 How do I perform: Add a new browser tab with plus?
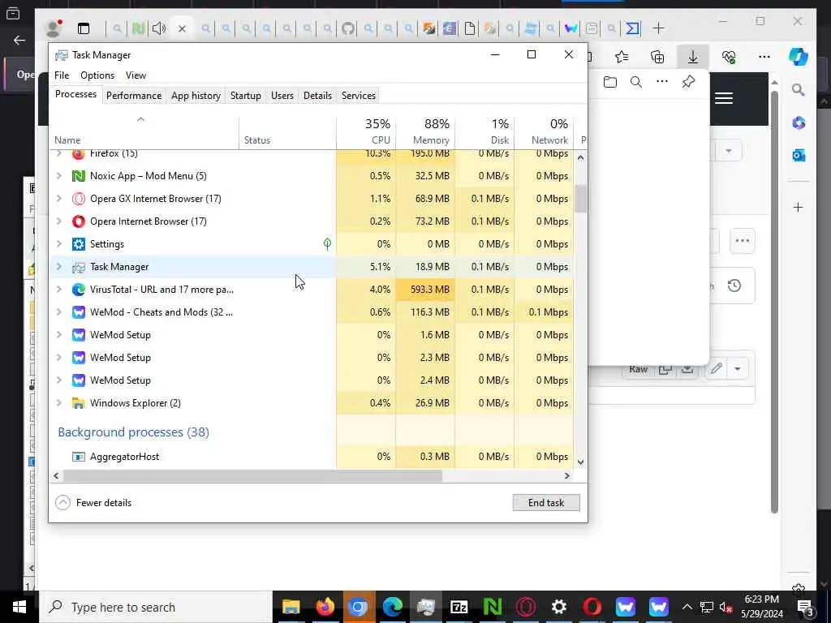coord(658,28)
